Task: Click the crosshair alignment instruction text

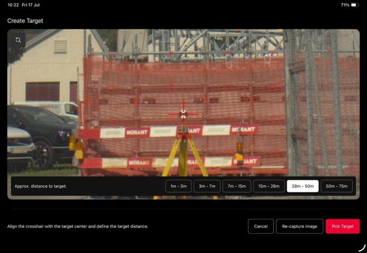Action: pos(77,227)
